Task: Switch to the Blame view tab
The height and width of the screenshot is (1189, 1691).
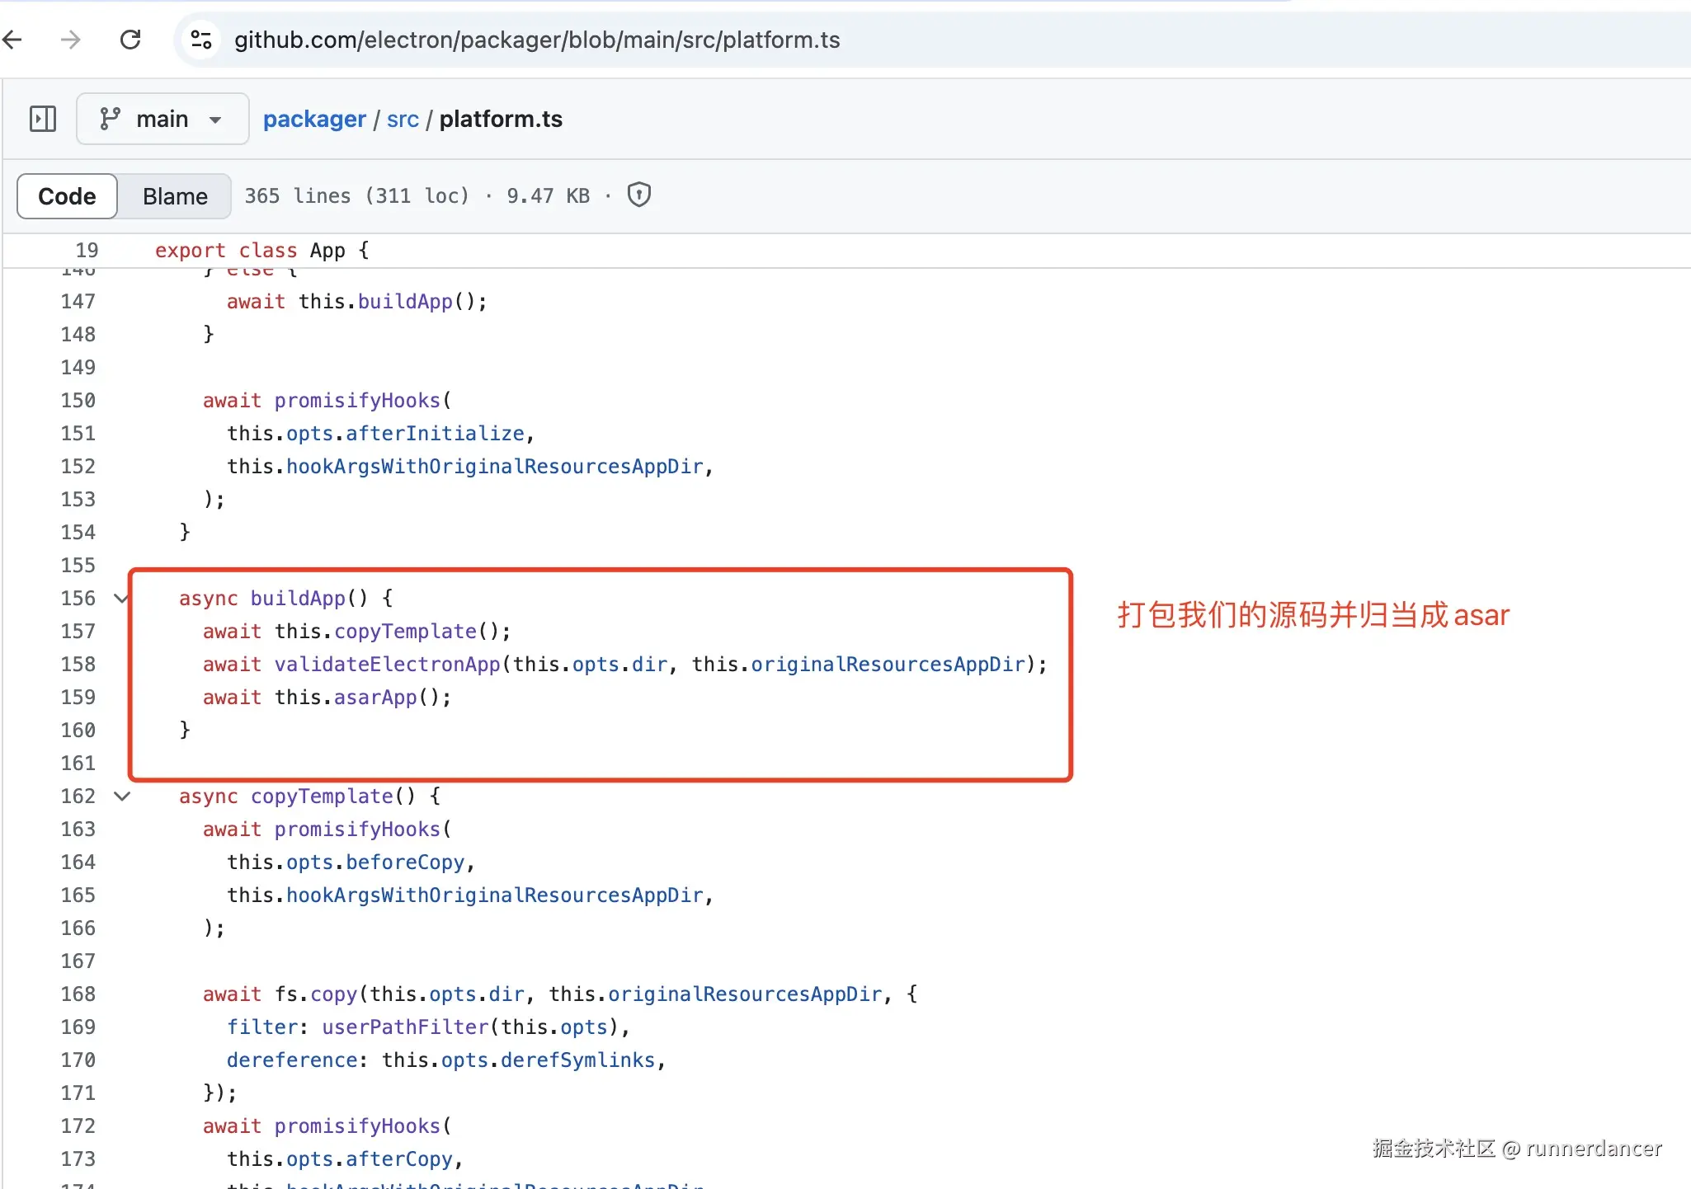Action: click(175, 196)
